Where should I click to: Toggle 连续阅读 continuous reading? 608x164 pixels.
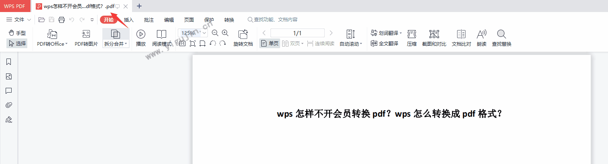pos(321,43)
